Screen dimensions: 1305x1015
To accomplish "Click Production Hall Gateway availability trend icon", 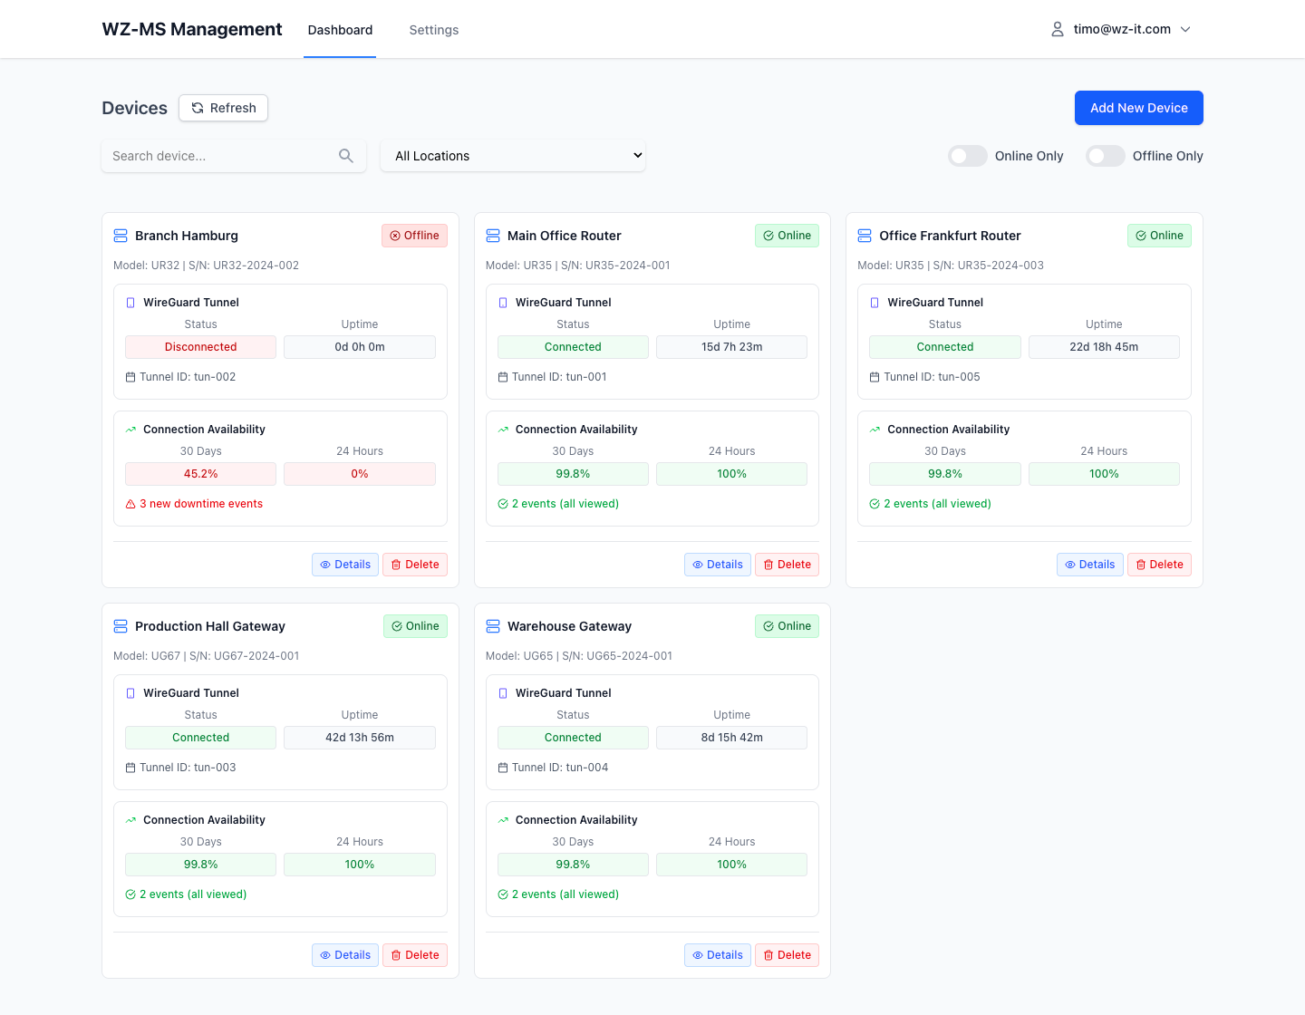I will point(130,820).
